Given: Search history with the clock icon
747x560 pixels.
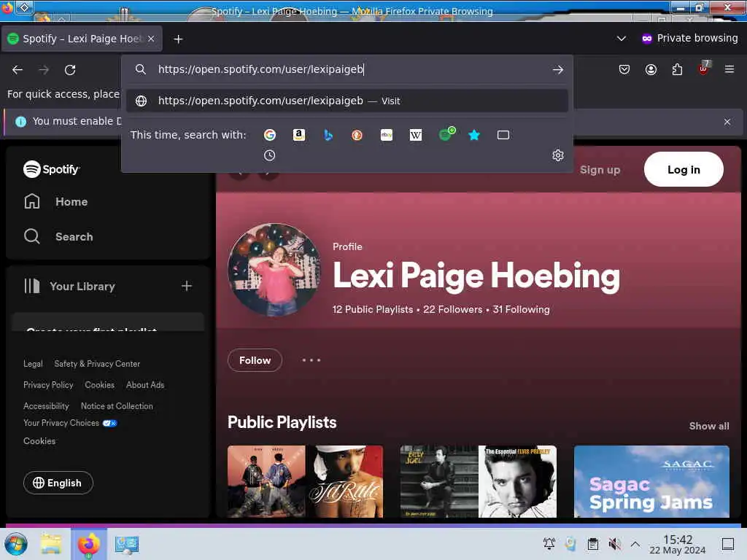Looking at the screenshot, I should [270, 155].
